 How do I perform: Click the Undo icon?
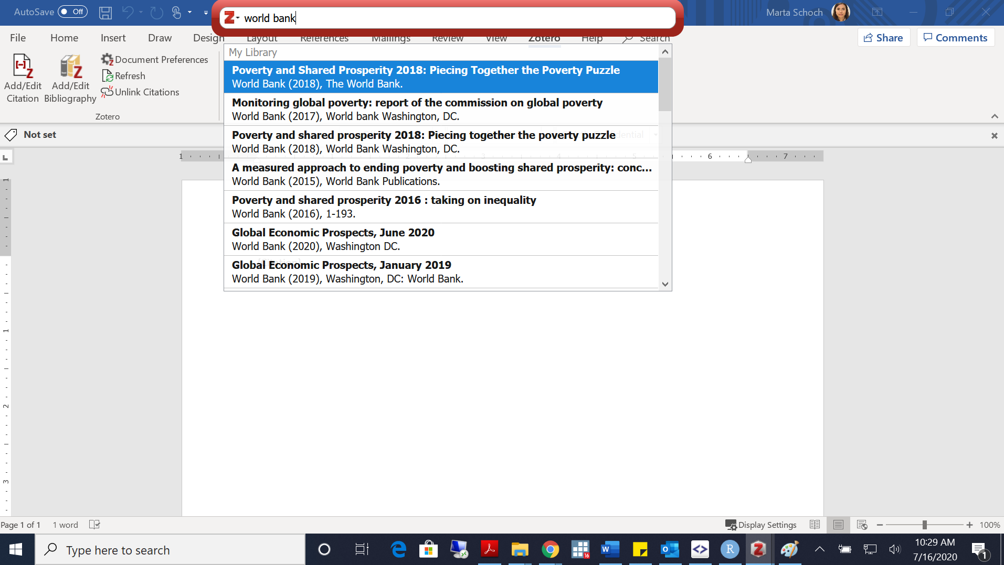pos(128,12)
